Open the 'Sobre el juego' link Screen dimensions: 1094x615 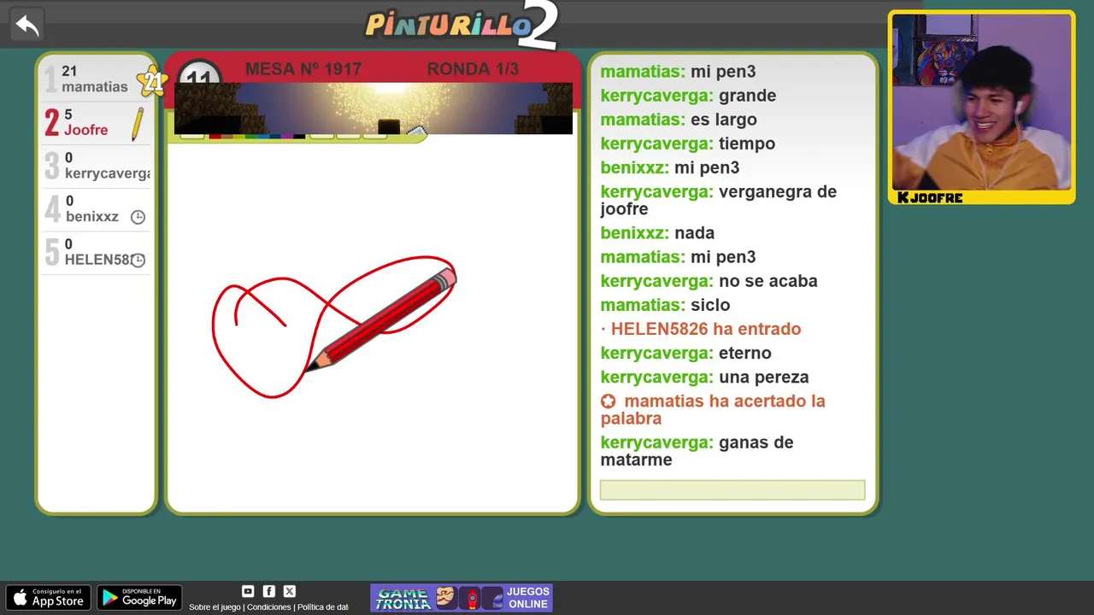click(x=215, y=607)
